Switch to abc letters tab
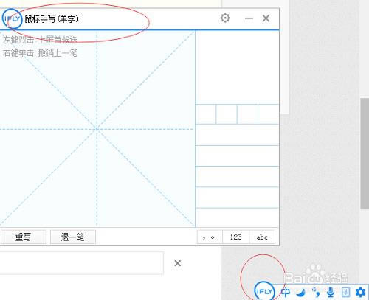Screen dimensions: 369x300 coord(262,237)
